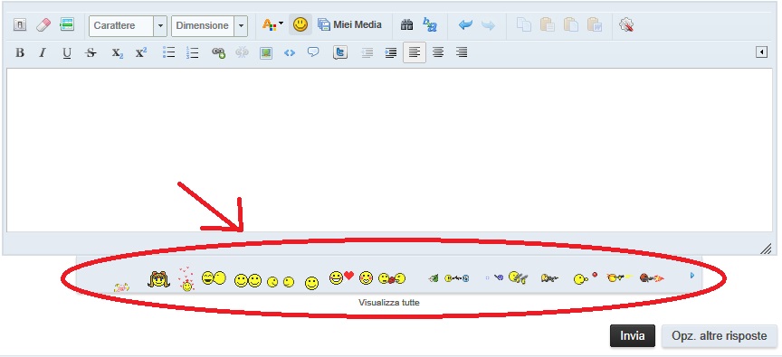This screenshot has height=357, width=782.
Task: Toggle bold text formatting
Action: pos(20,52)
